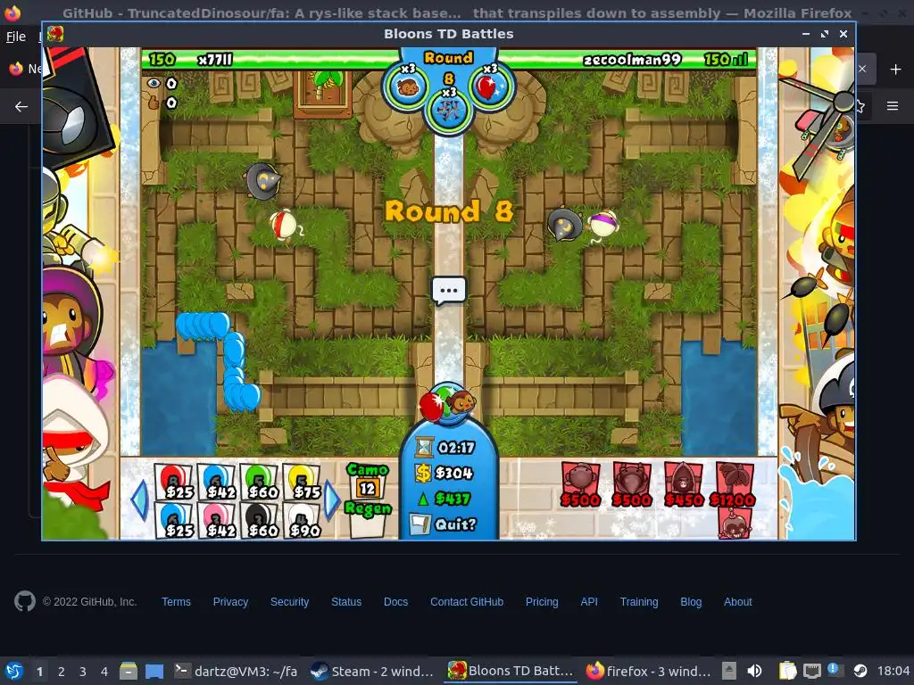
Task: Toggle Regen bloon modifier
Action: pos(367,518)
